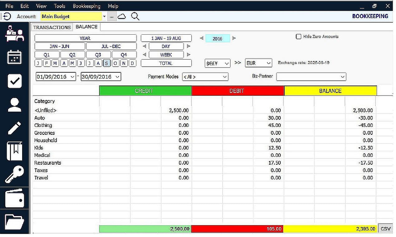Expand the Biz-Partner dropdown list
Image resolution: width=396 pixels, height=237 pixels.
point(311,77)
